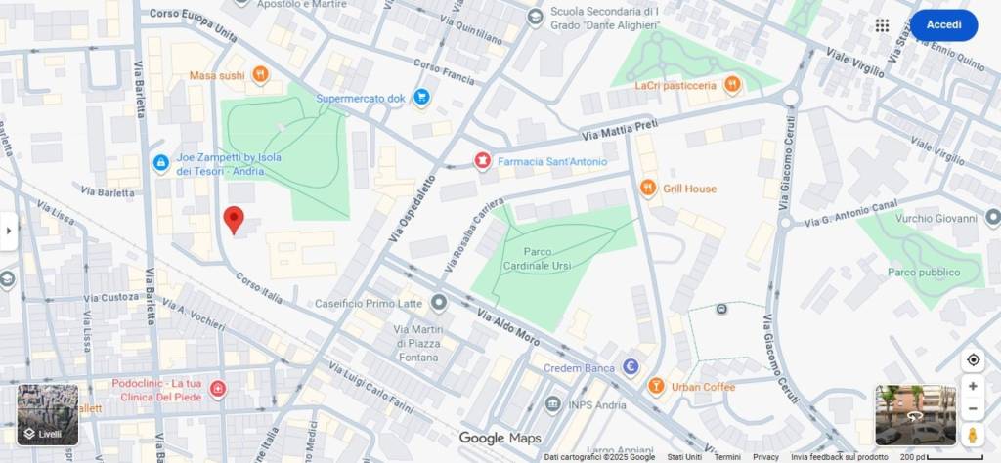Click the Accedi sign-in button
The width and height of the screenshot is (1001, 463).
pyautogui.click(x=943, y=25)
